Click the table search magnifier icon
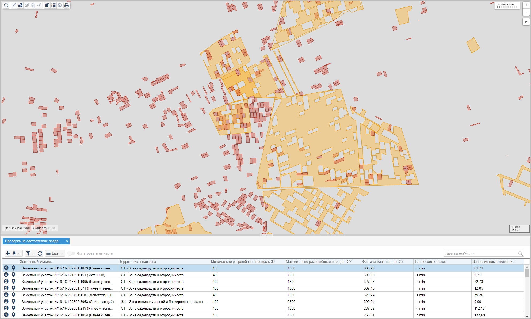The image size is (531, 319). [x=520, y=253]
